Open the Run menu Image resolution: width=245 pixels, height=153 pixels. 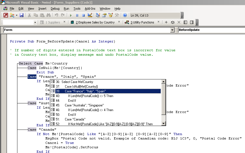[66, 9]
